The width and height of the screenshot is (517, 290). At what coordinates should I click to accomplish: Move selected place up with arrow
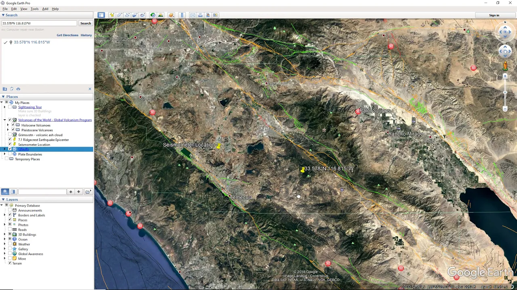tap(71, 192)
